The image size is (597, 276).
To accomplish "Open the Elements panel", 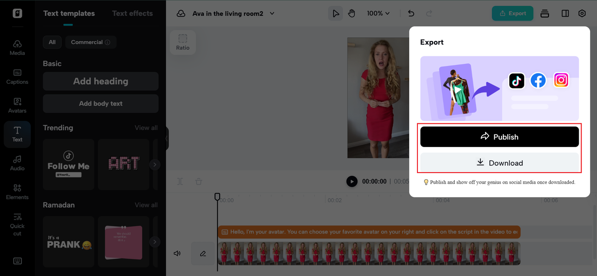I will pyautogui.click(x=17, y=191).
